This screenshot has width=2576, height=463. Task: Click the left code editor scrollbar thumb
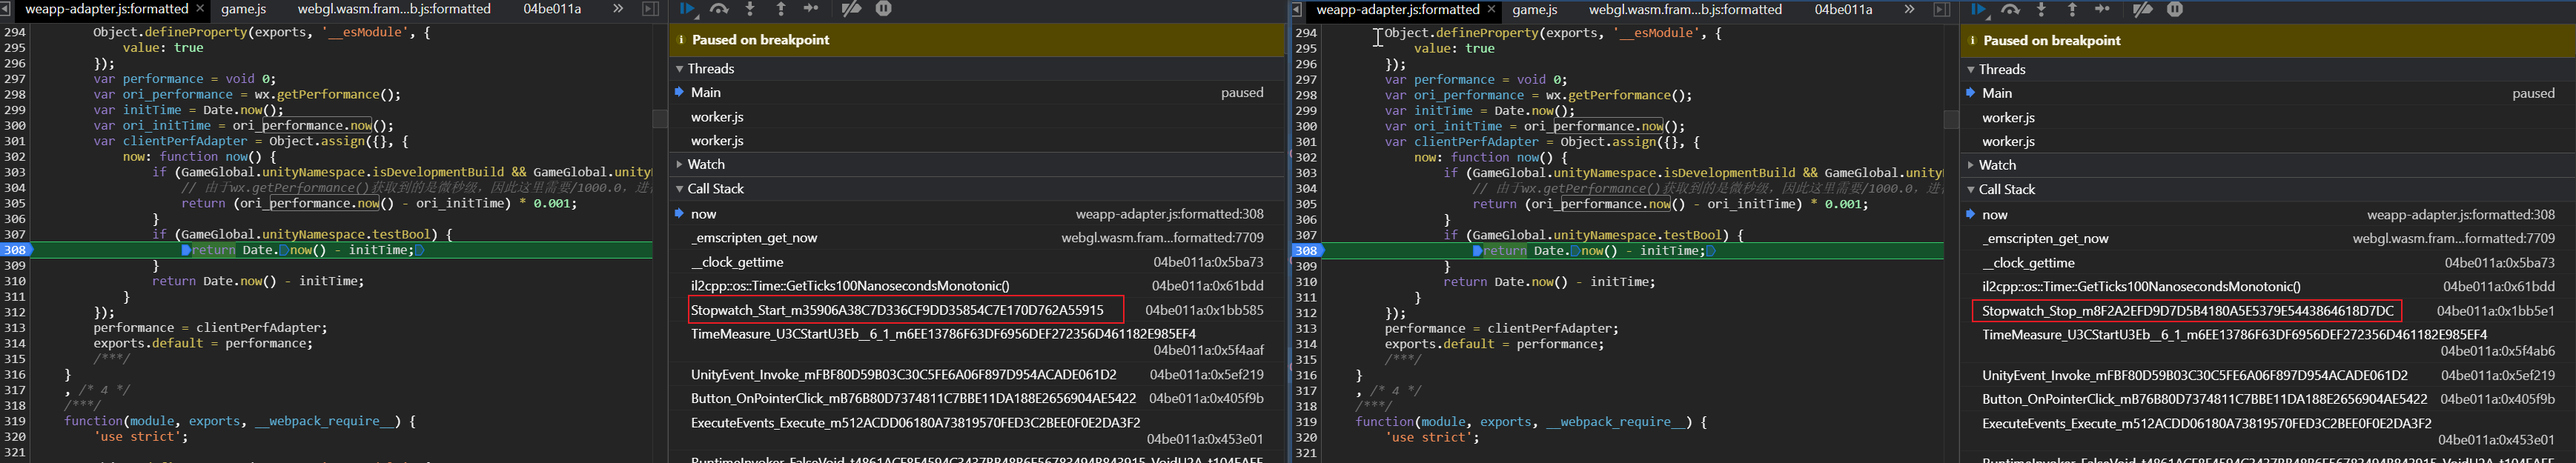coord(660,118)
